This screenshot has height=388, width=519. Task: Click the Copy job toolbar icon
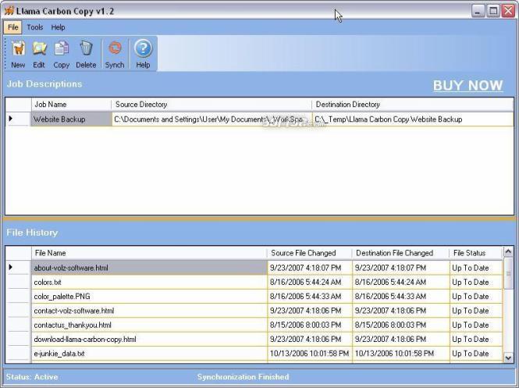click(x=61, y=54)
